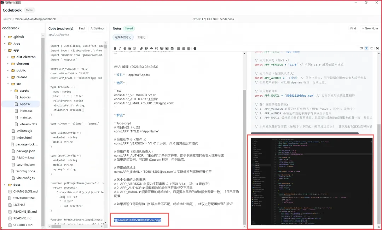The width and height of the screenshot is (382, 230).
Task: Insert a comment using the comment icon
Action: click(162, 48)
